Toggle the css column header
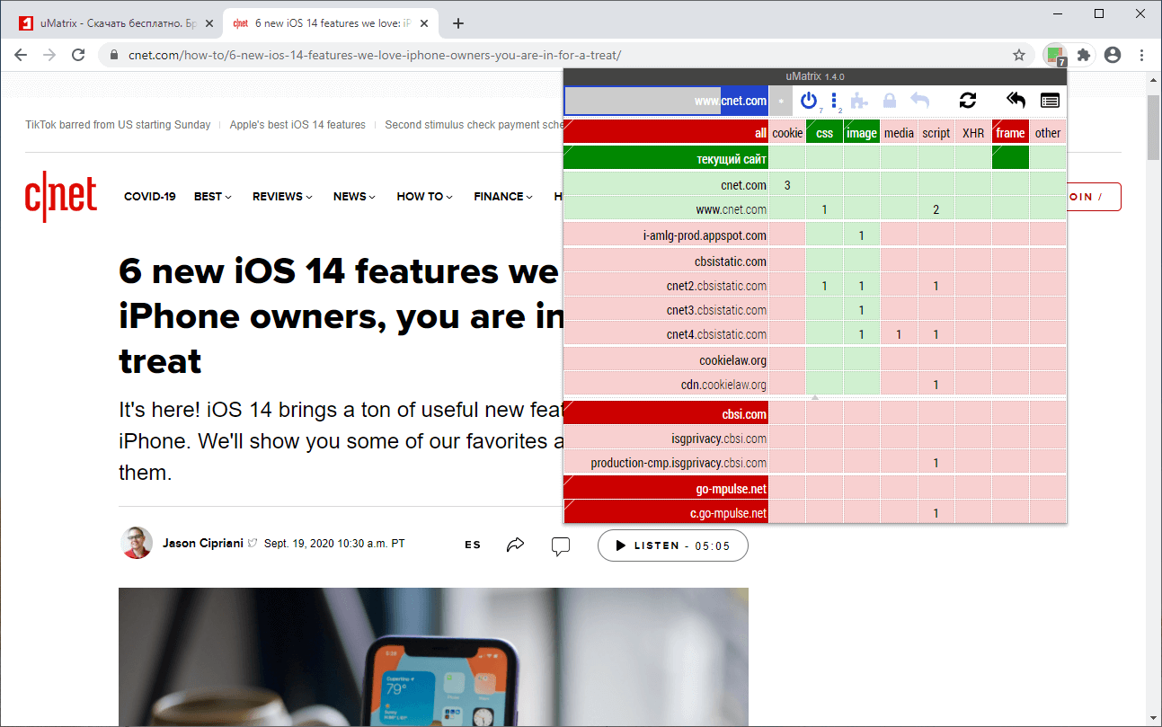This screenshot has height=727, width=1162. (824, 132)
